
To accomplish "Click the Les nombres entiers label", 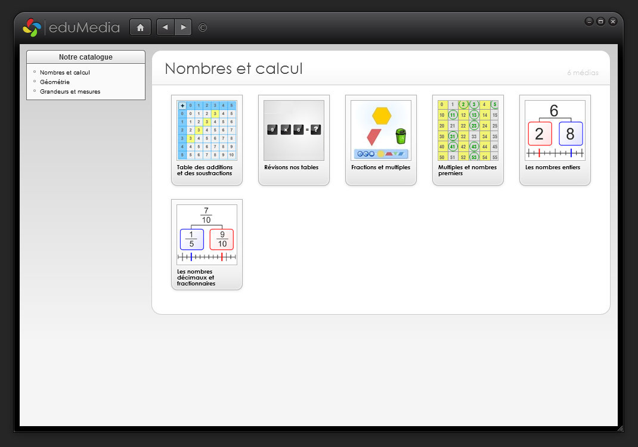I will pyautogui.click(x=553, y=167).
